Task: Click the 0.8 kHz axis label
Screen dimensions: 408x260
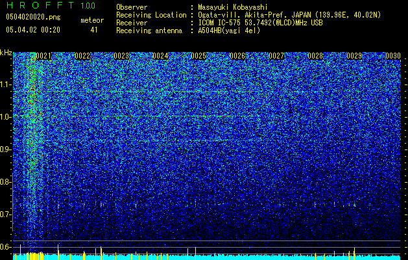Action: pos(6,182)
